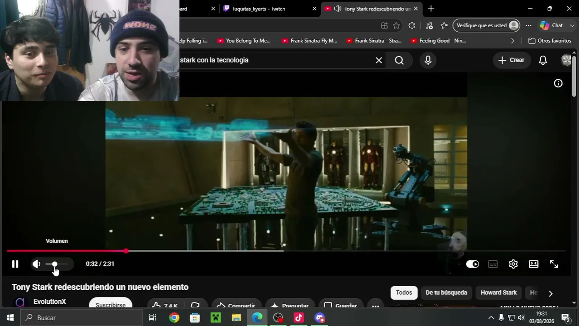This screenshot has height=326, width=579.
Task: Open the video info card icon
Action: tap(558, 83)
